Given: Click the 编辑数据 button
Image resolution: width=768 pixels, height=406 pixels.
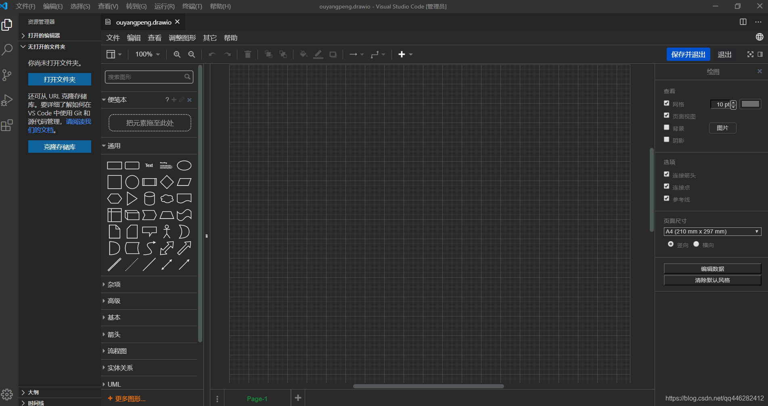Looking at the screenshot, I should pos(712,269).
